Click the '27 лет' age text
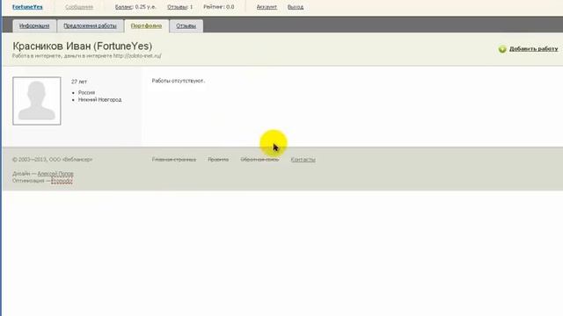Viewport: 563px width, 316px height. 79,82
